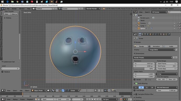The height and width of the screenshot is (101, 181).
Task: Click the OpenGL render image icon
Action: click(113, 91)
